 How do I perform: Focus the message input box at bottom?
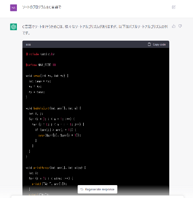[97, 197]
